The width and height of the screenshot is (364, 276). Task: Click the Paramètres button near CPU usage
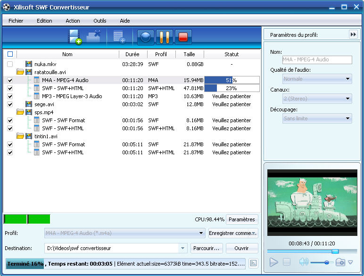(x=242, y=219)
